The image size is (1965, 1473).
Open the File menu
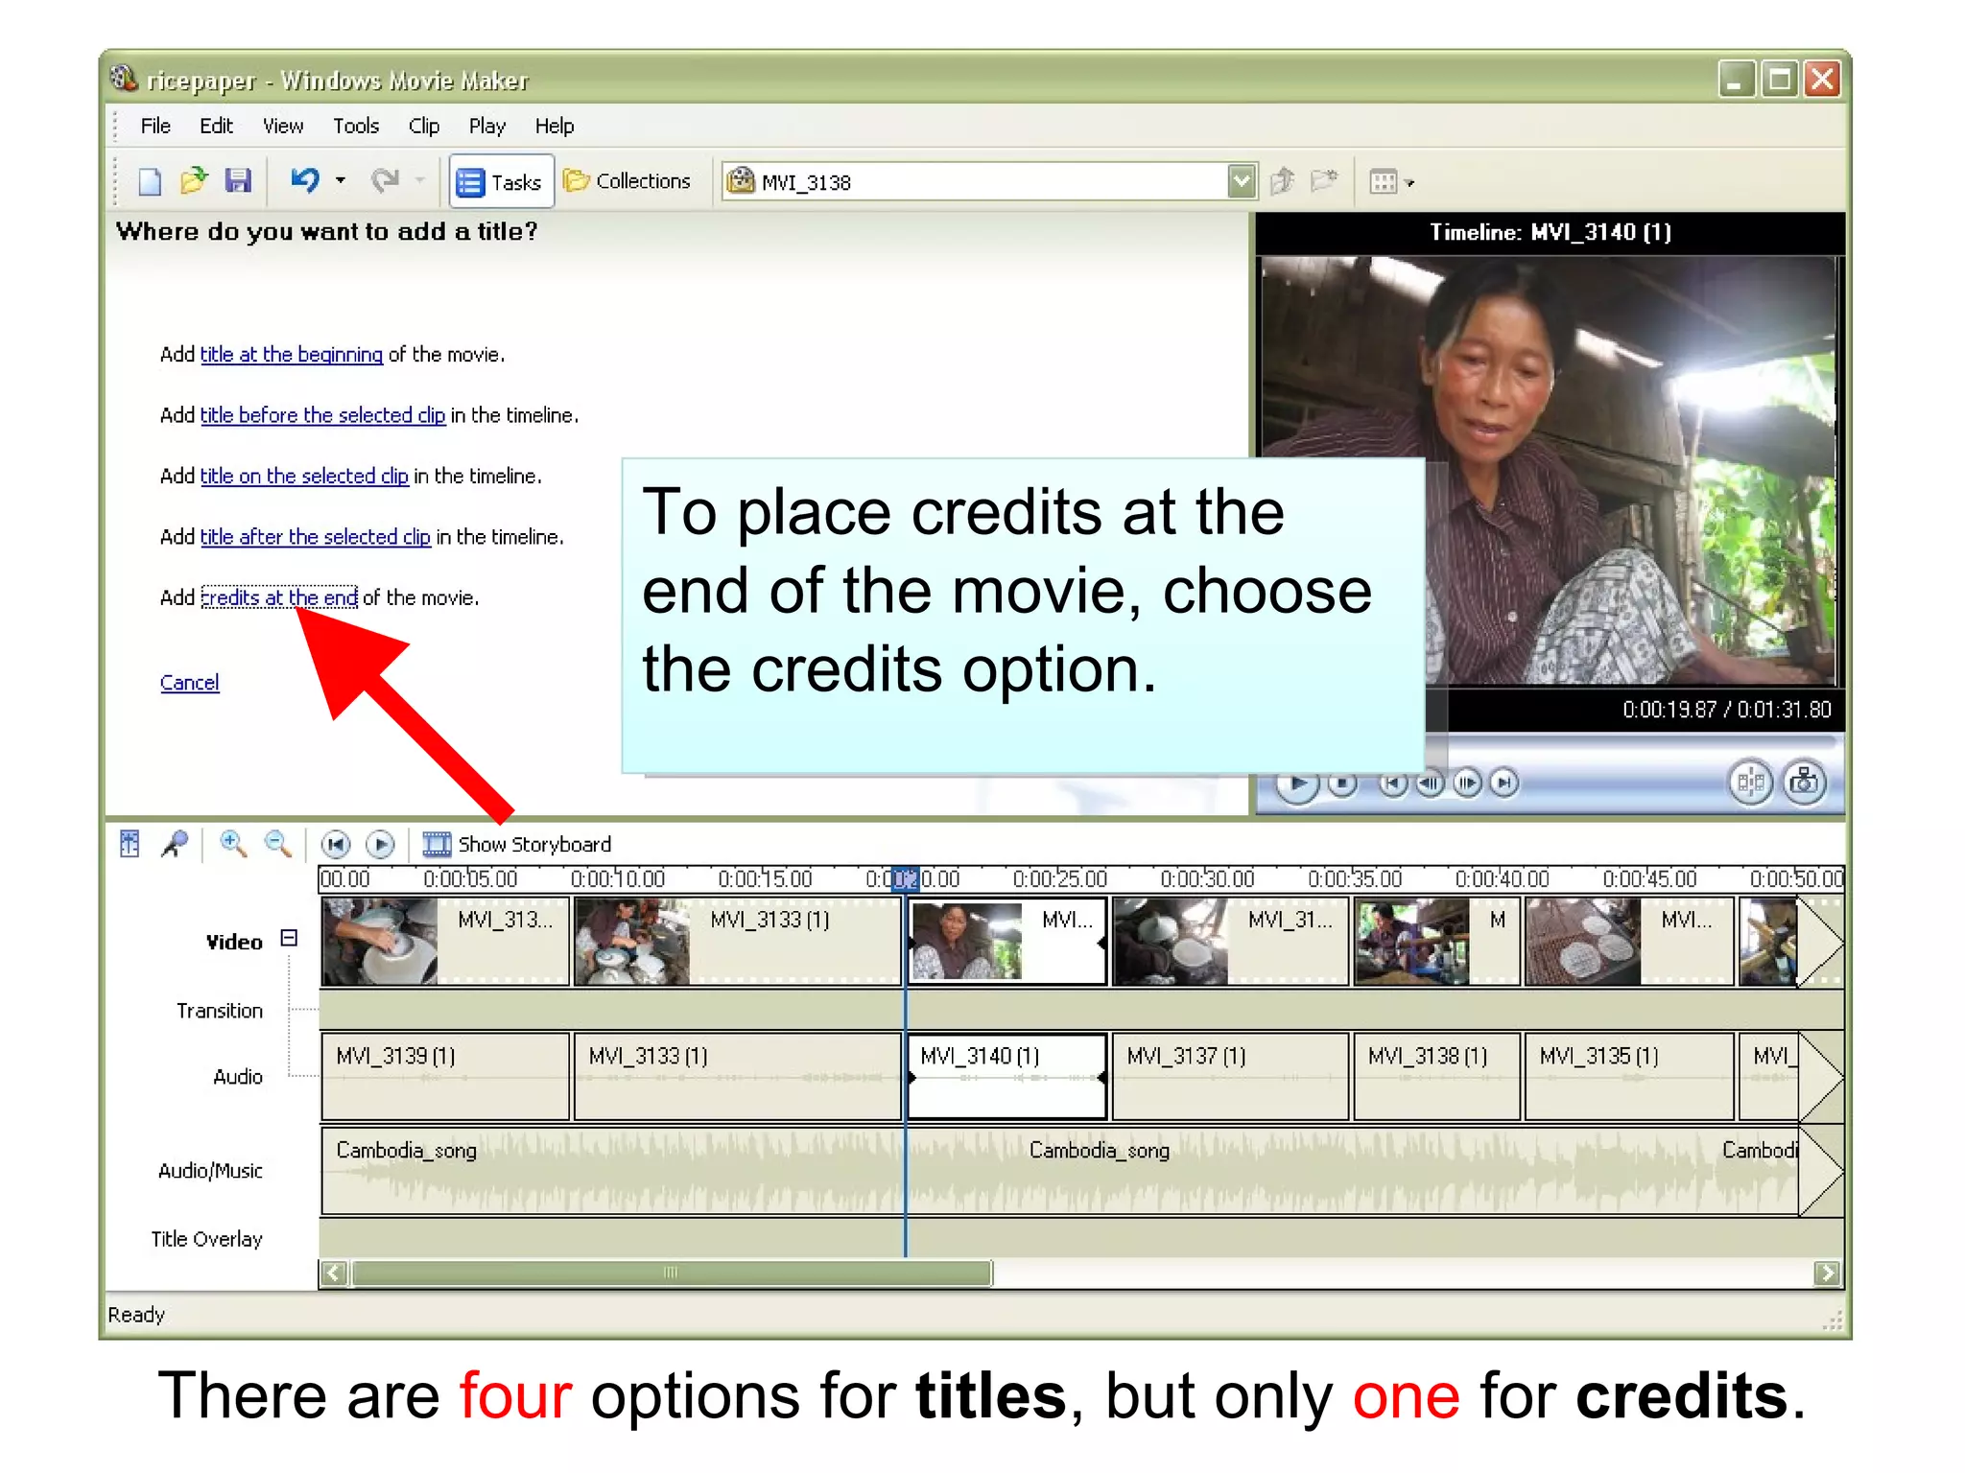click(x=155, y=126)
